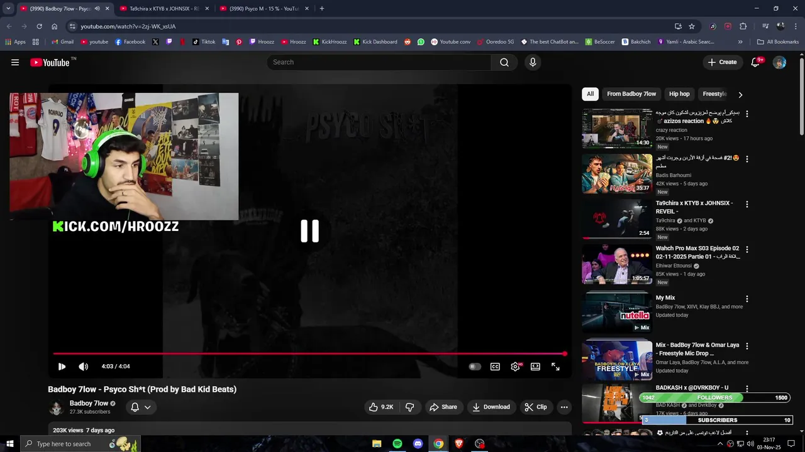Open the Badboy 7low channel avatar

[x=57, y=407]
